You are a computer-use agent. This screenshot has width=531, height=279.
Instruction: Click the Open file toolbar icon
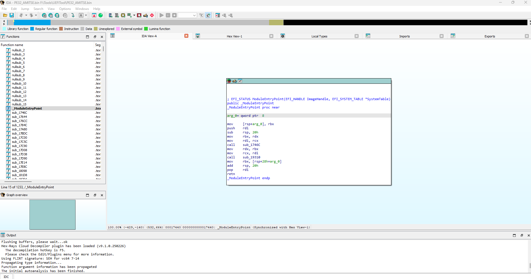coord(5,15)
